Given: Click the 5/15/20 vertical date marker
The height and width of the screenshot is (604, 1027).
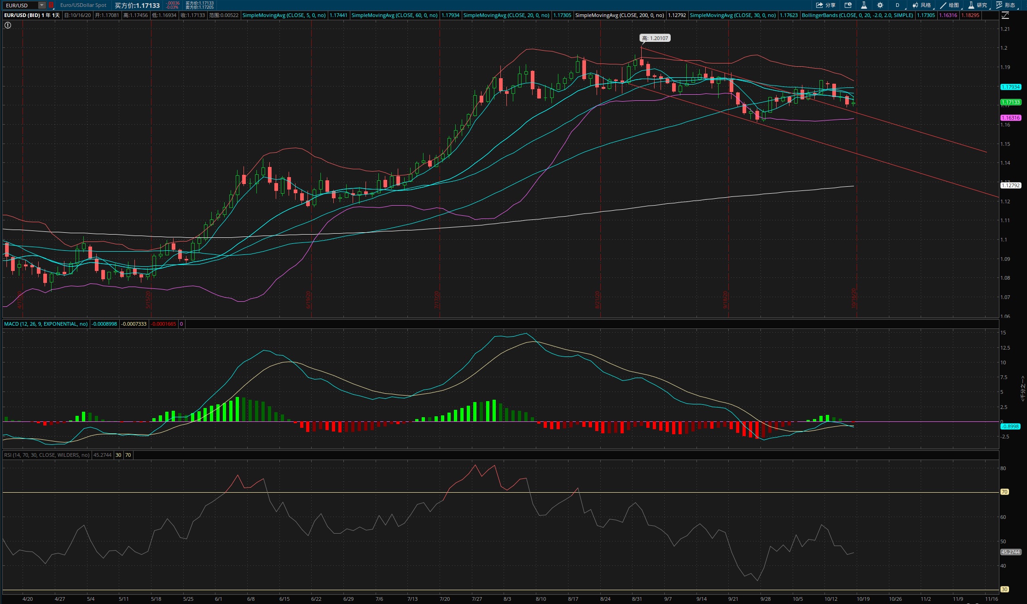Looking at the screenshot, I should pyautogui.click(x=148, y=299).
